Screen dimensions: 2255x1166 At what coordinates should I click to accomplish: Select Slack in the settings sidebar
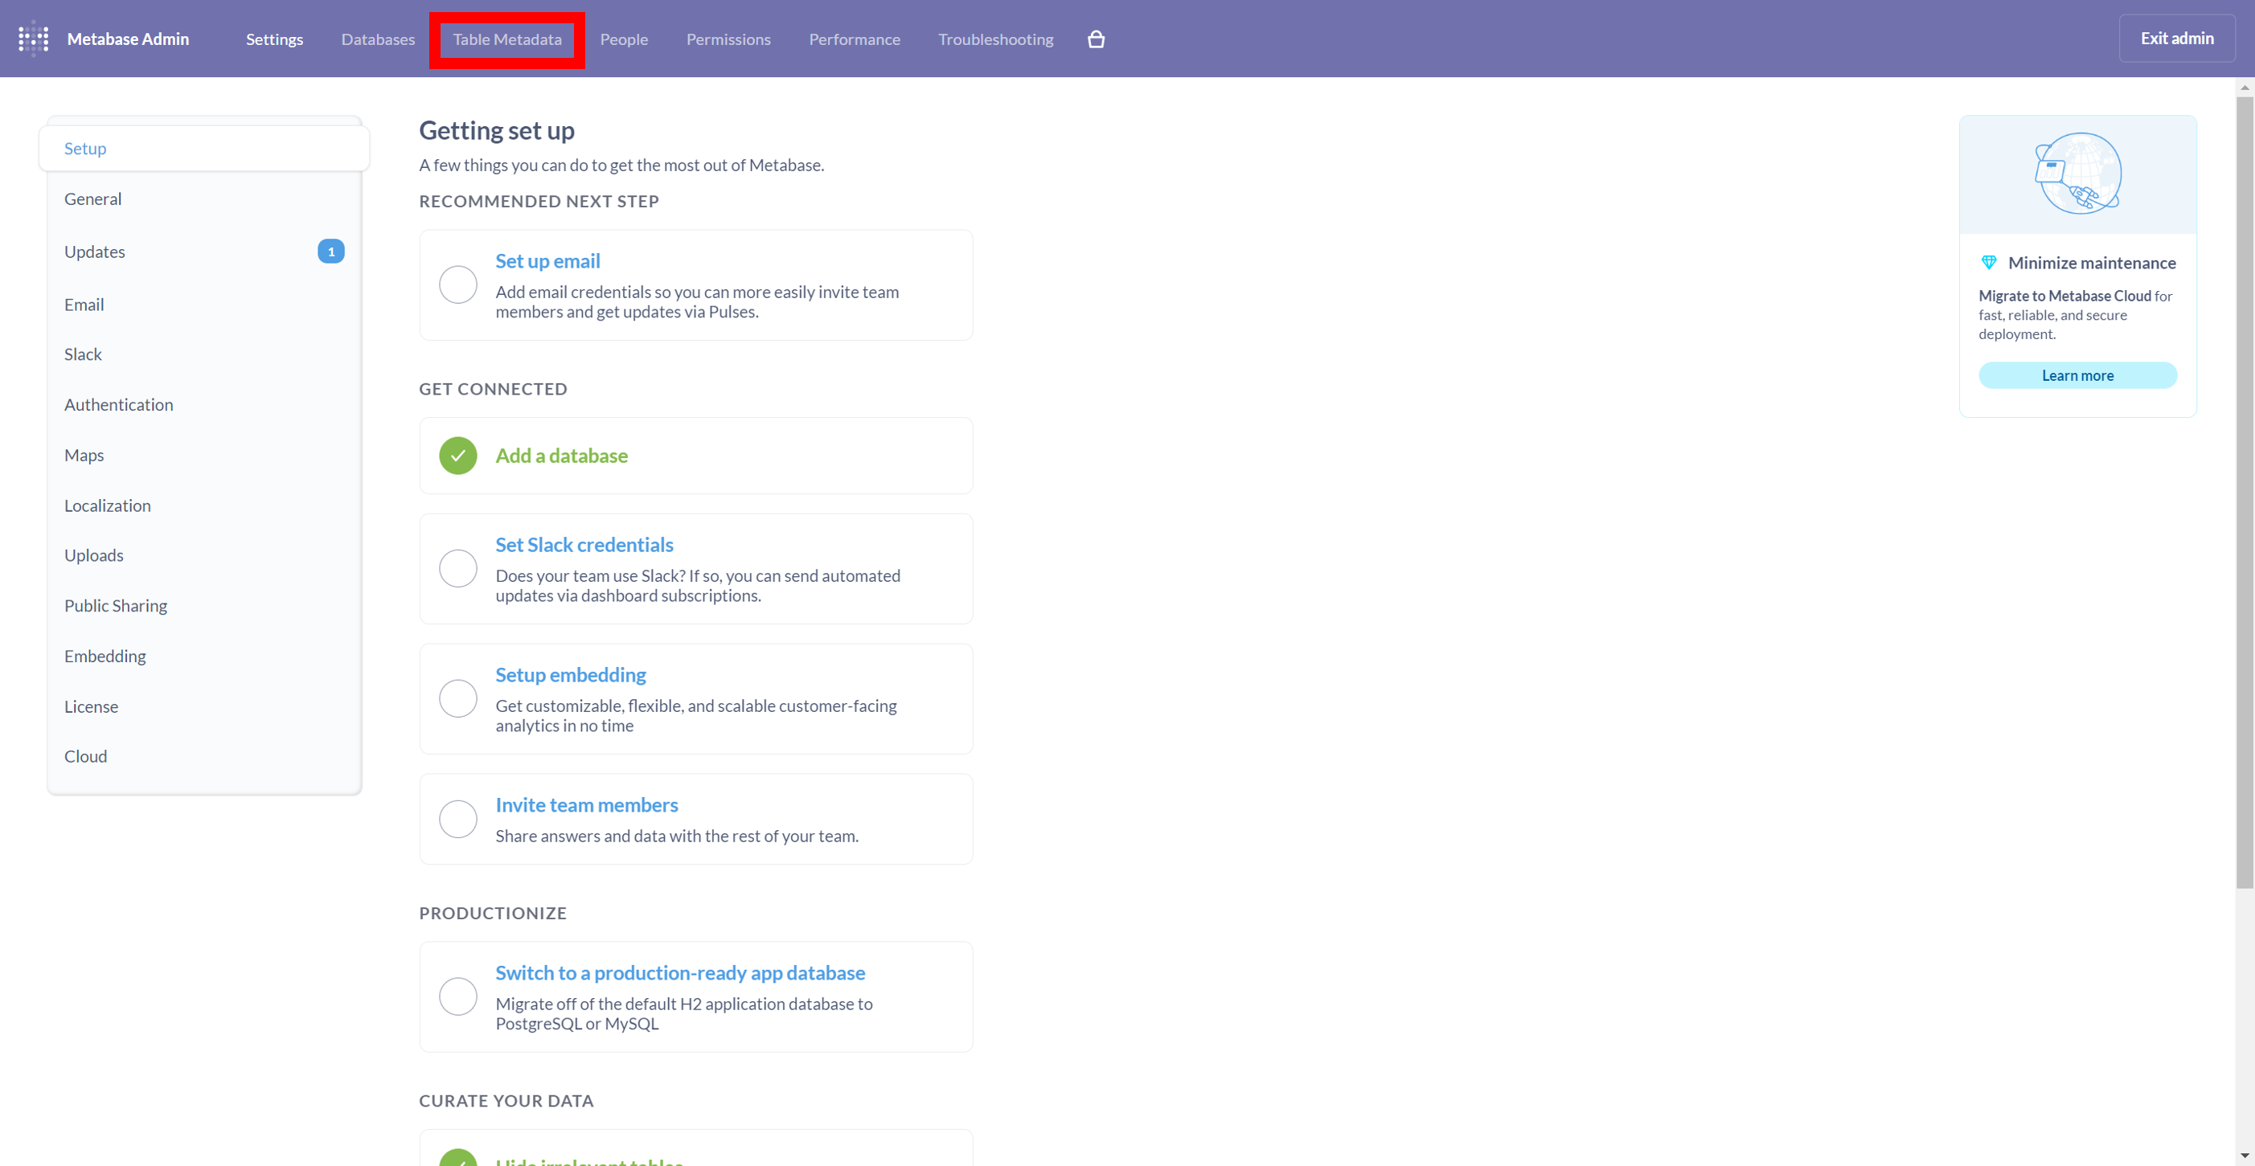pos(204,354)
